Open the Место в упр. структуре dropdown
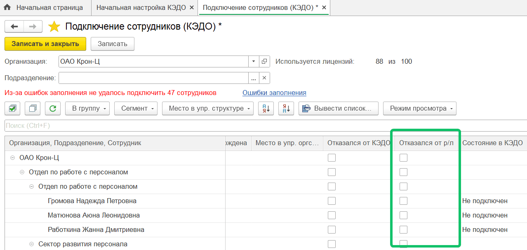Screen dimensions: 527x250 208,109
